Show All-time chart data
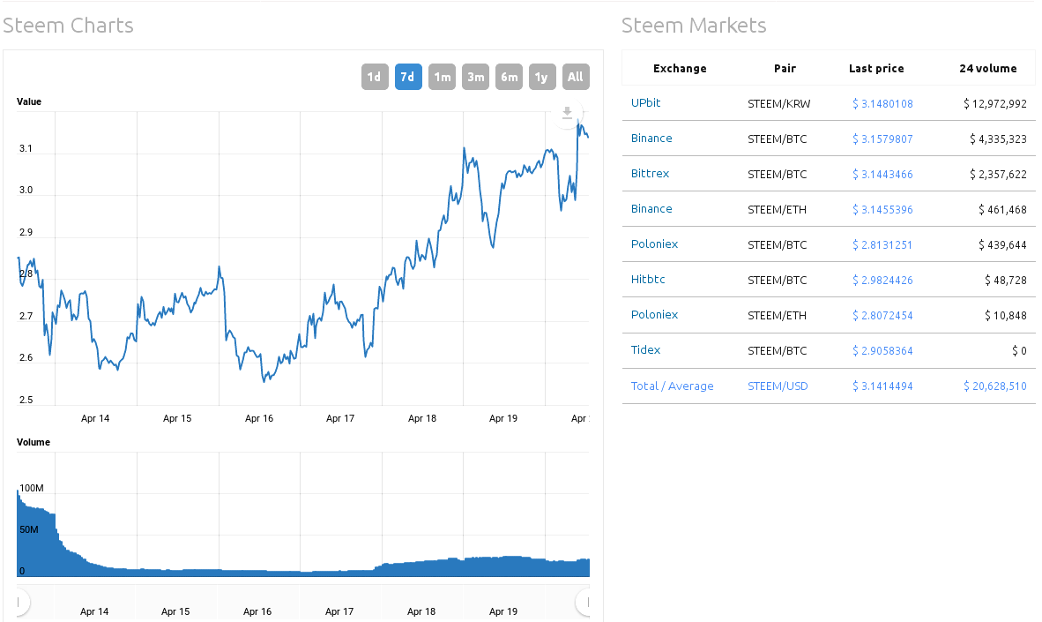 [x=576, y=77]
